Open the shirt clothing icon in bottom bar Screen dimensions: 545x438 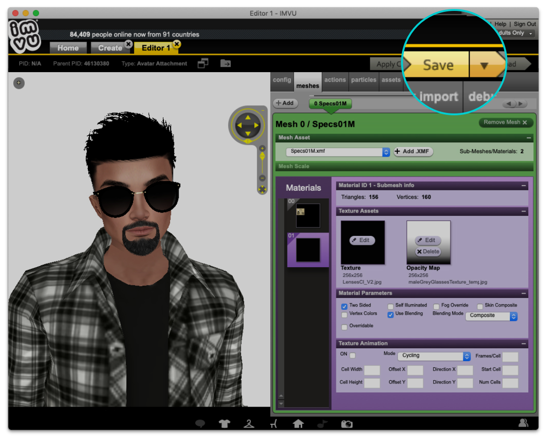point(225,423)
